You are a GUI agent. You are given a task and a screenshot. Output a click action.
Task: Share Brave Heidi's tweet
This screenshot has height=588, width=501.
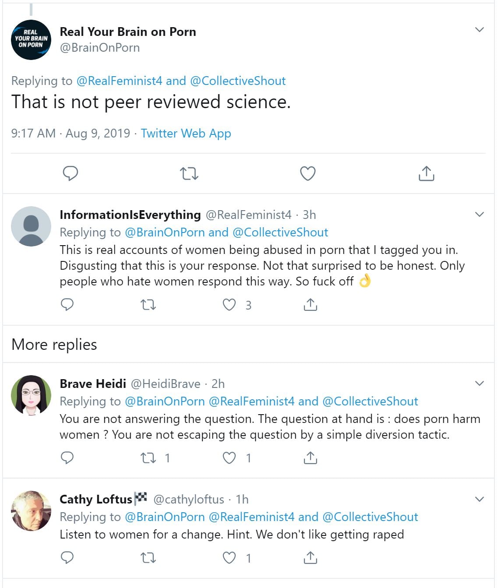click(310, 458)
